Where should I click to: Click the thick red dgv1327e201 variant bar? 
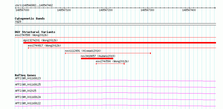tap(120, 43)
